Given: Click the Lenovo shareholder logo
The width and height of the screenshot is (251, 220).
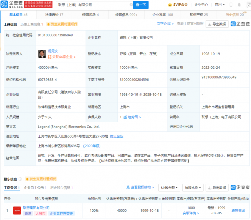Looking at the screenshot, I should (17, 211).
